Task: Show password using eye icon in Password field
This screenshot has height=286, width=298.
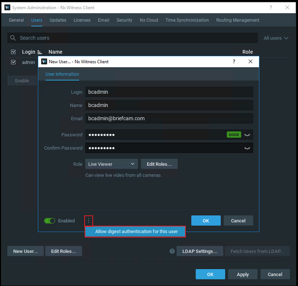Action: [x=247, y=135]
